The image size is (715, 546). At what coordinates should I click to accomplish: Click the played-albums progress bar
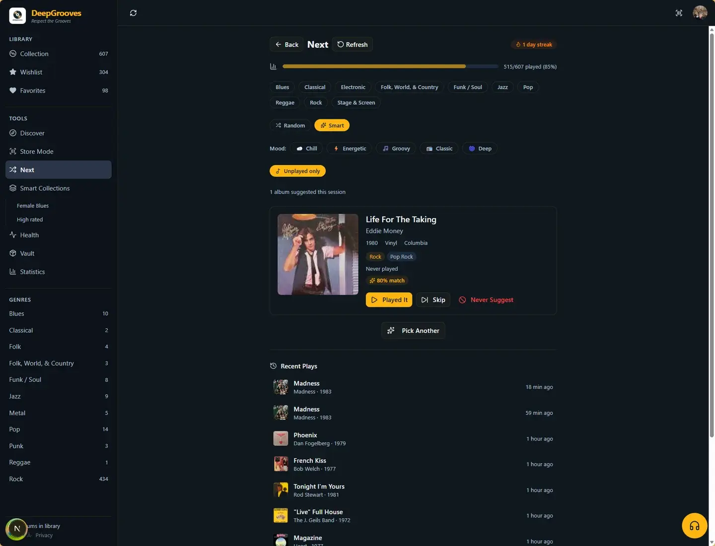pos(390,66)
